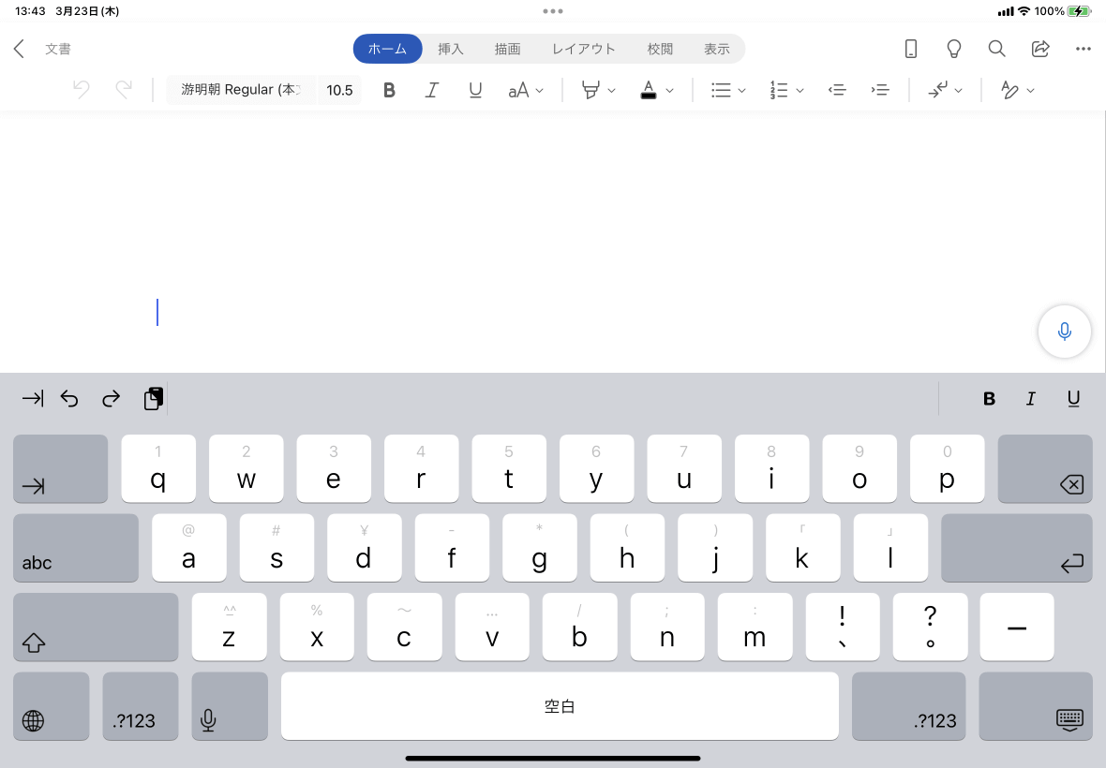The height and width of the screenshot is (768, 1106).
Task: Toggle bold in the ribbon
Action: click(389, 90)
